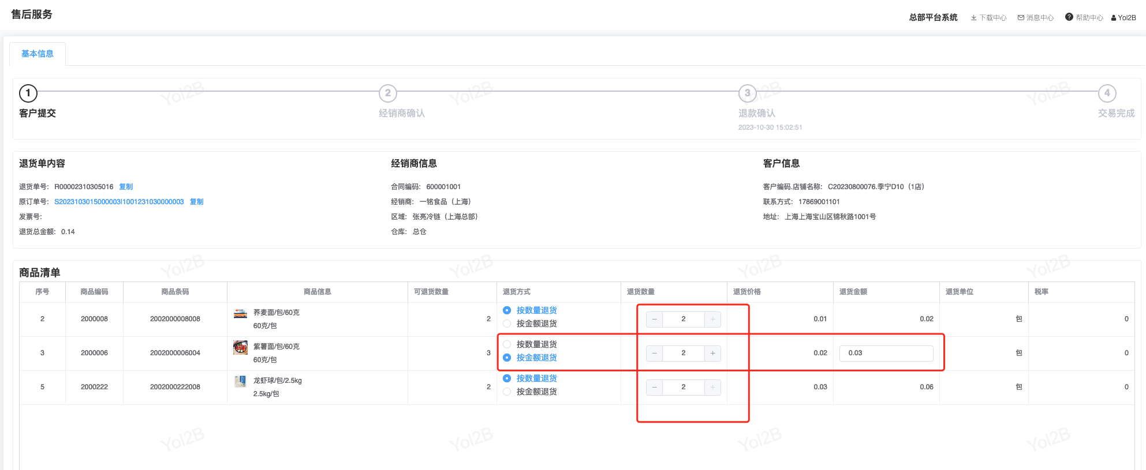Open the 荞麦面 product thumbnail
1146x470 pixels.
[240, 313]
